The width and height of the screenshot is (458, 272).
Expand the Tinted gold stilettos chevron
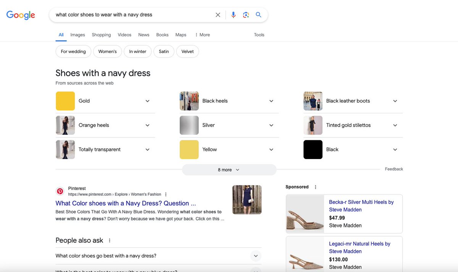[x=395, y=125]
